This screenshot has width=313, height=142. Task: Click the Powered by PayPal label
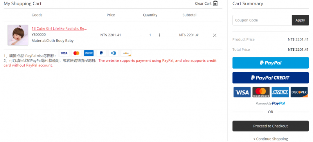270,103
